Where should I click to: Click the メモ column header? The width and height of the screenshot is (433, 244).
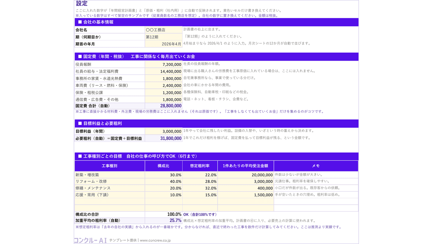[x=316, y=166]
